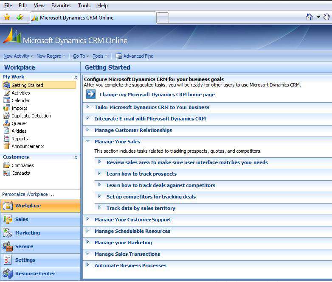Open the New Record dropdown
The image size is (332, 282).
point(51,56)
